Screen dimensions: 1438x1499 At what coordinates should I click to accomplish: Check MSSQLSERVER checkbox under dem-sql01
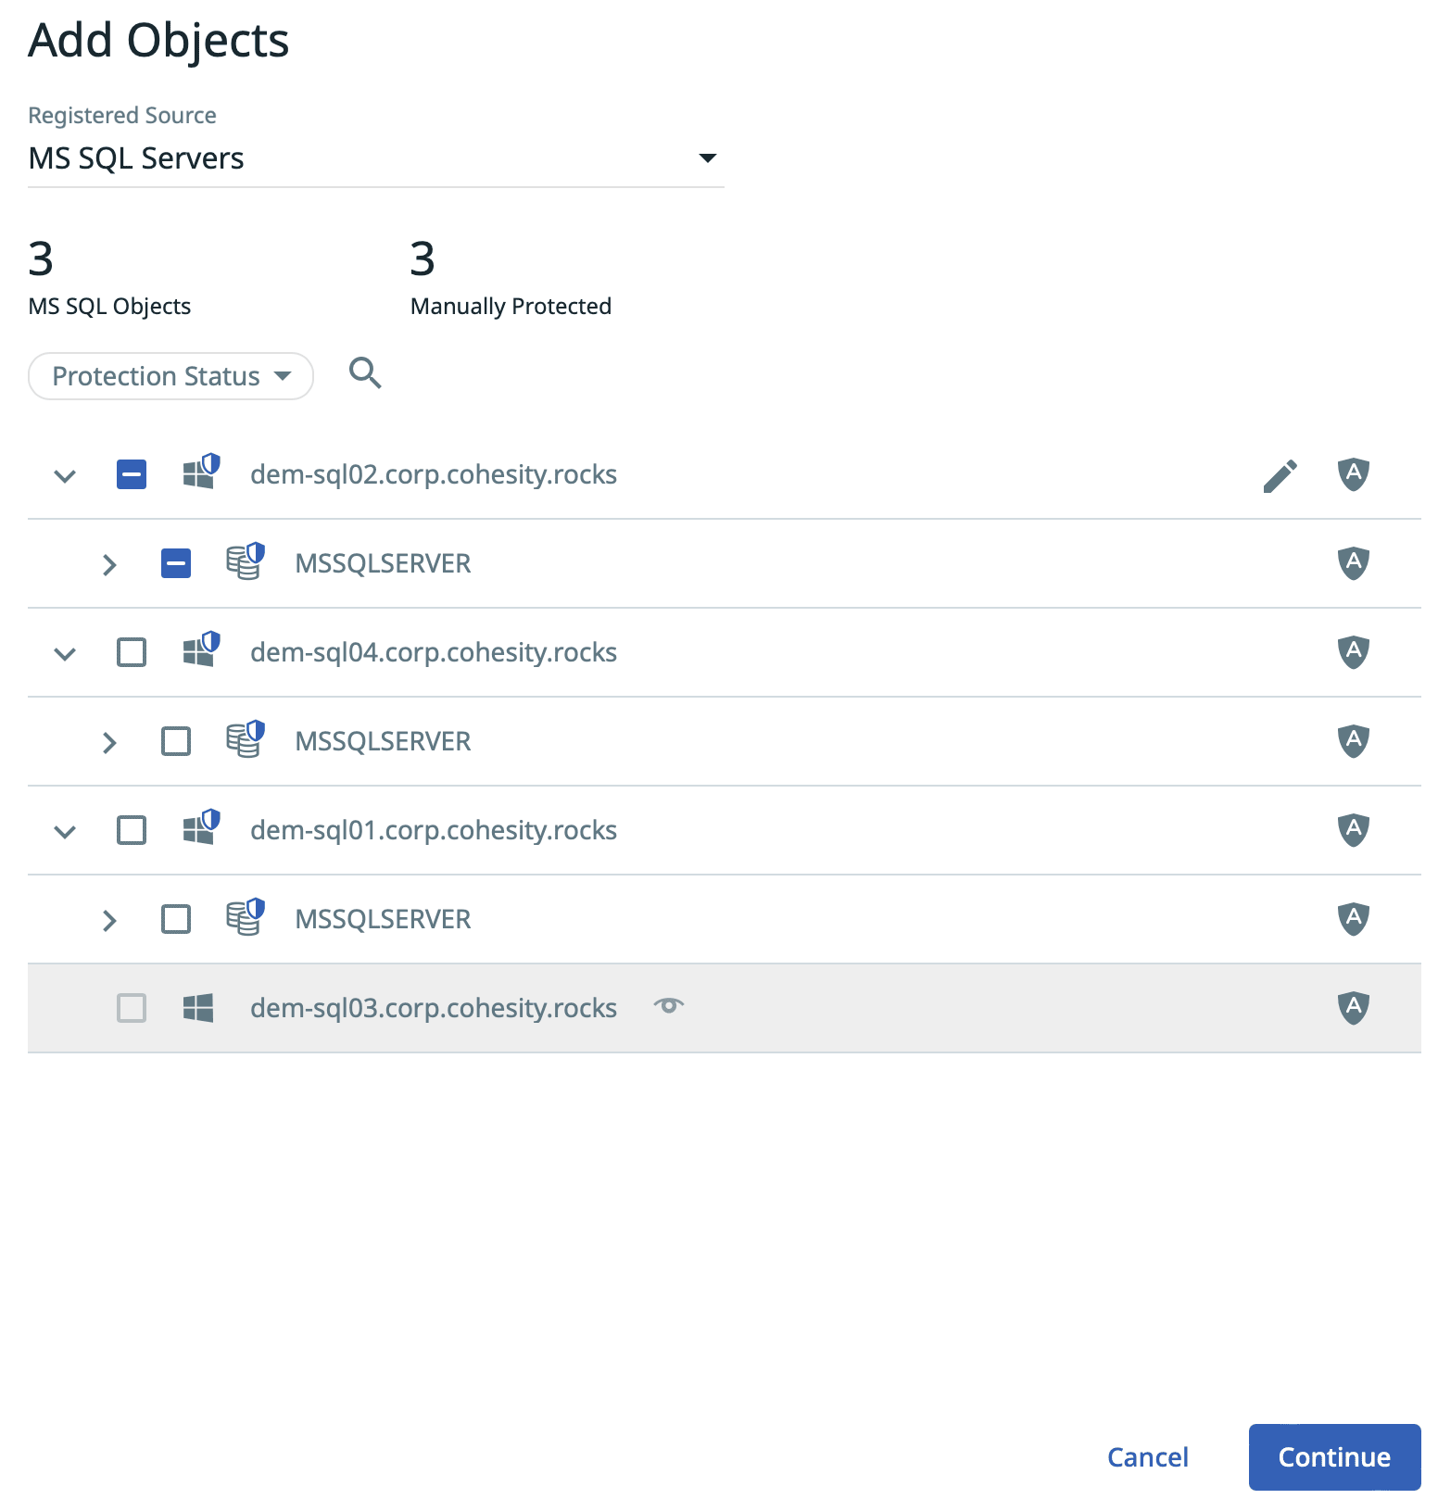coord(176,919)
